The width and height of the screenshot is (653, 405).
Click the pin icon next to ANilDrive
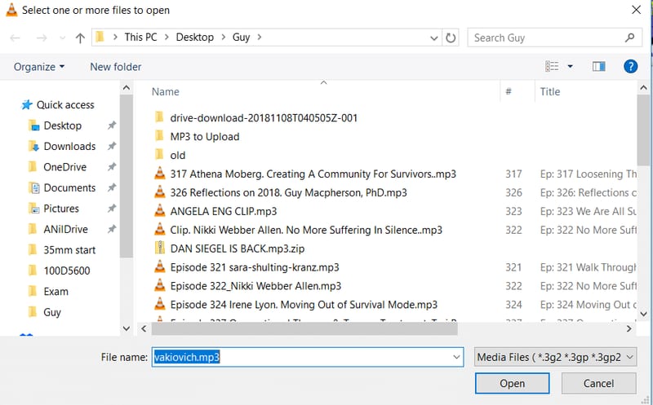coord(112,229)
